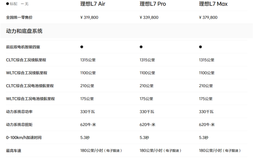Select 330千瓦 in the L7 Air column
This screenshot has width=254, height=158.
[88, 112]
